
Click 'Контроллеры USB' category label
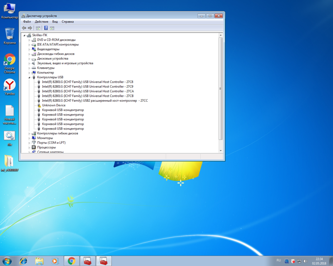[x=50, y=77]
